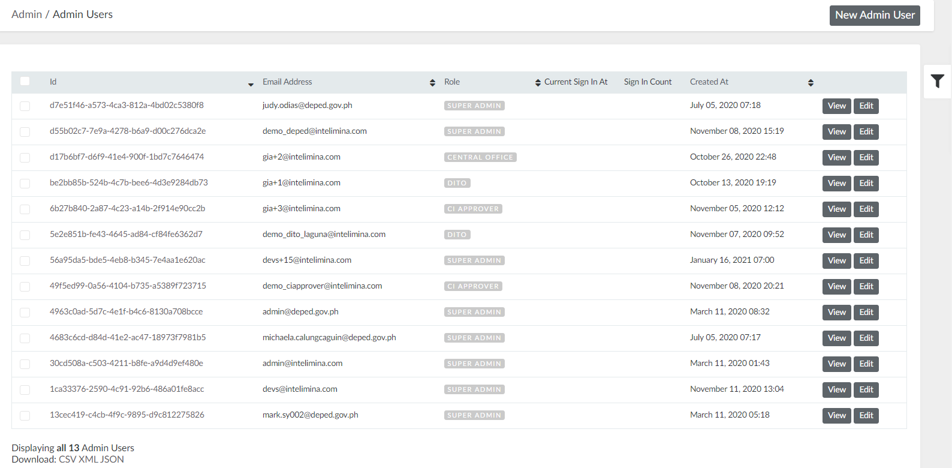View gia+3@intelimina.com user
The image size is (952, 468).
[837, 209]
